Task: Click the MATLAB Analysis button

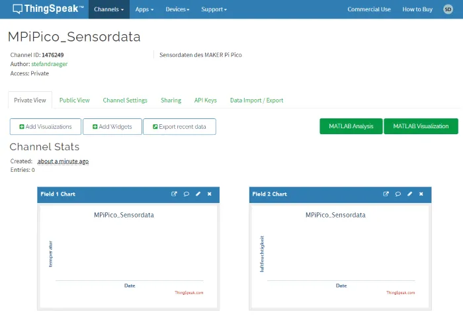Action: click(351, 126)
